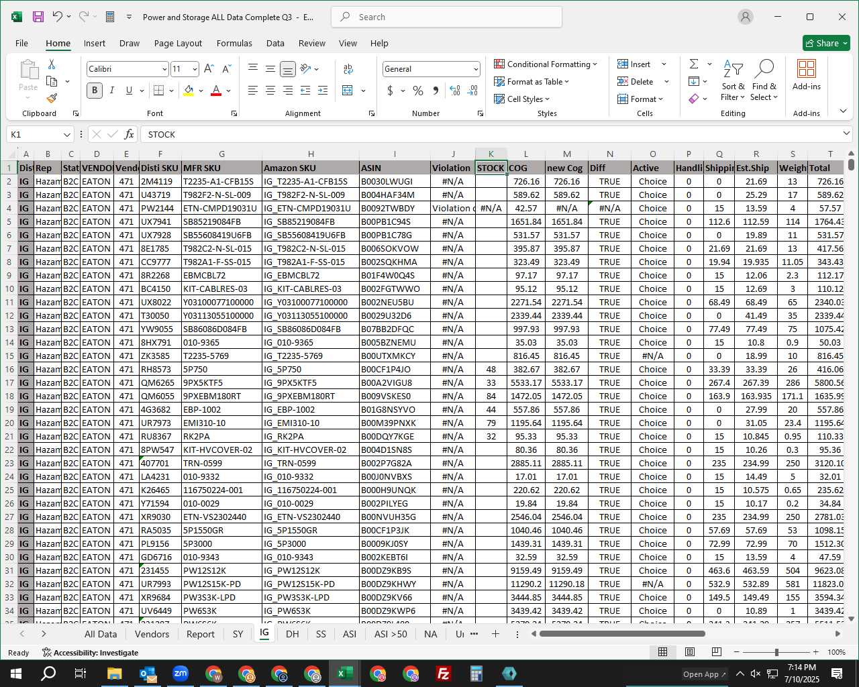Switch to the Data ribbon tab
Viewport: 859px width, 687px height.
(x=275, y=43)
